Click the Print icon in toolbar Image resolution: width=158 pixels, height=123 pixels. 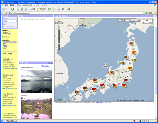click(x=59, y=9)
